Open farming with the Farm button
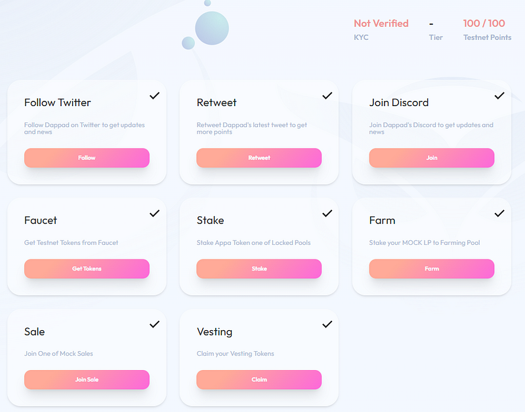 [432, 269]
